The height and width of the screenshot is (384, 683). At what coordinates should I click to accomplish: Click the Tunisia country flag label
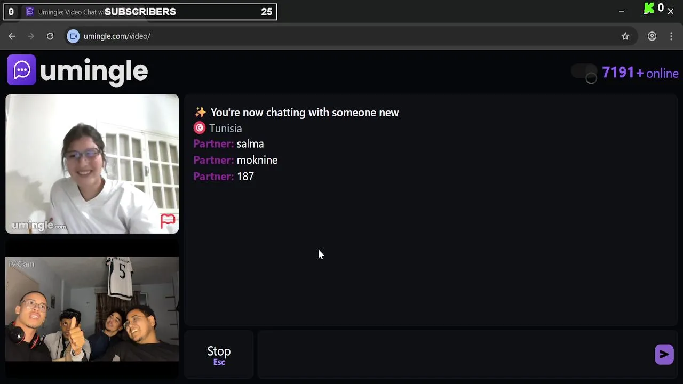[218, 128]
